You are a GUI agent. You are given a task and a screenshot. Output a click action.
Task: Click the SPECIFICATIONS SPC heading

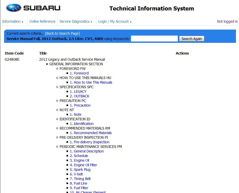76,87
